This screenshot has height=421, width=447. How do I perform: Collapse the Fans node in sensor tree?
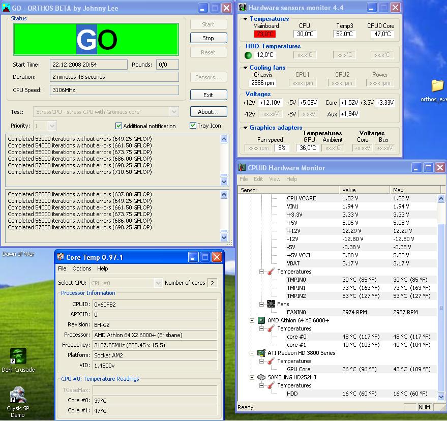(262, 304)
